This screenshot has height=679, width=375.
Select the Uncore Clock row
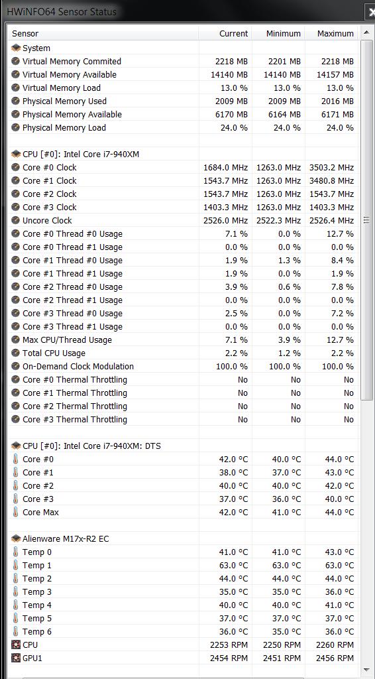pyautogui.click(x=183, y=220)
